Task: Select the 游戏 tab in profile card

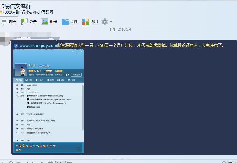Action: point(72,80)
